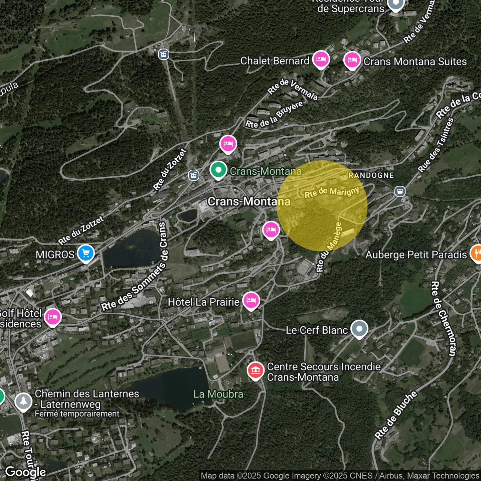This screenshot has height=481, width=481.
Task: Open the Tour de Supercrans pin
Action: pyautogui.click(x=395, y=5)
